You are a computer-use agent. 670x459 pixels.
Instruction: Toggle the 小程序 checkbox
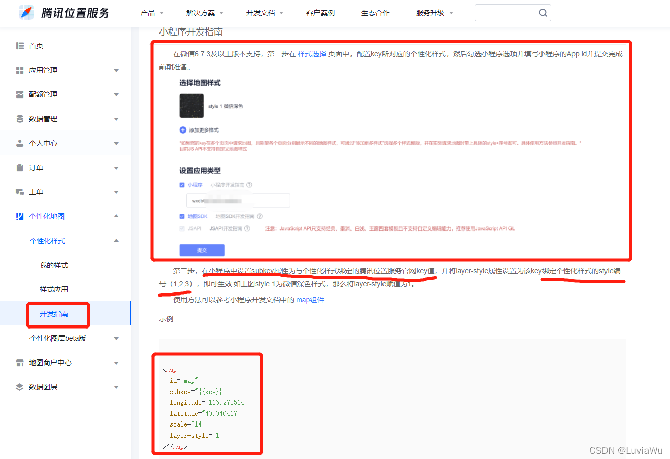click(182, 185)
